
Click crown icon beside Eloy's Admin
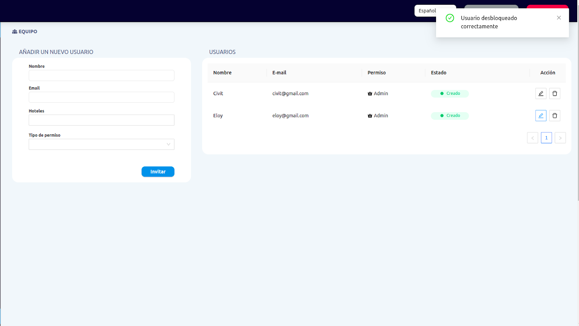coord(370,116)
